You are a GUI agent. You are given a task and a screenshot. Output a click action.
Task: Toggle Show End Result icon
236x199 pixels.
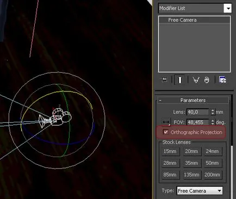coord(180,80)
